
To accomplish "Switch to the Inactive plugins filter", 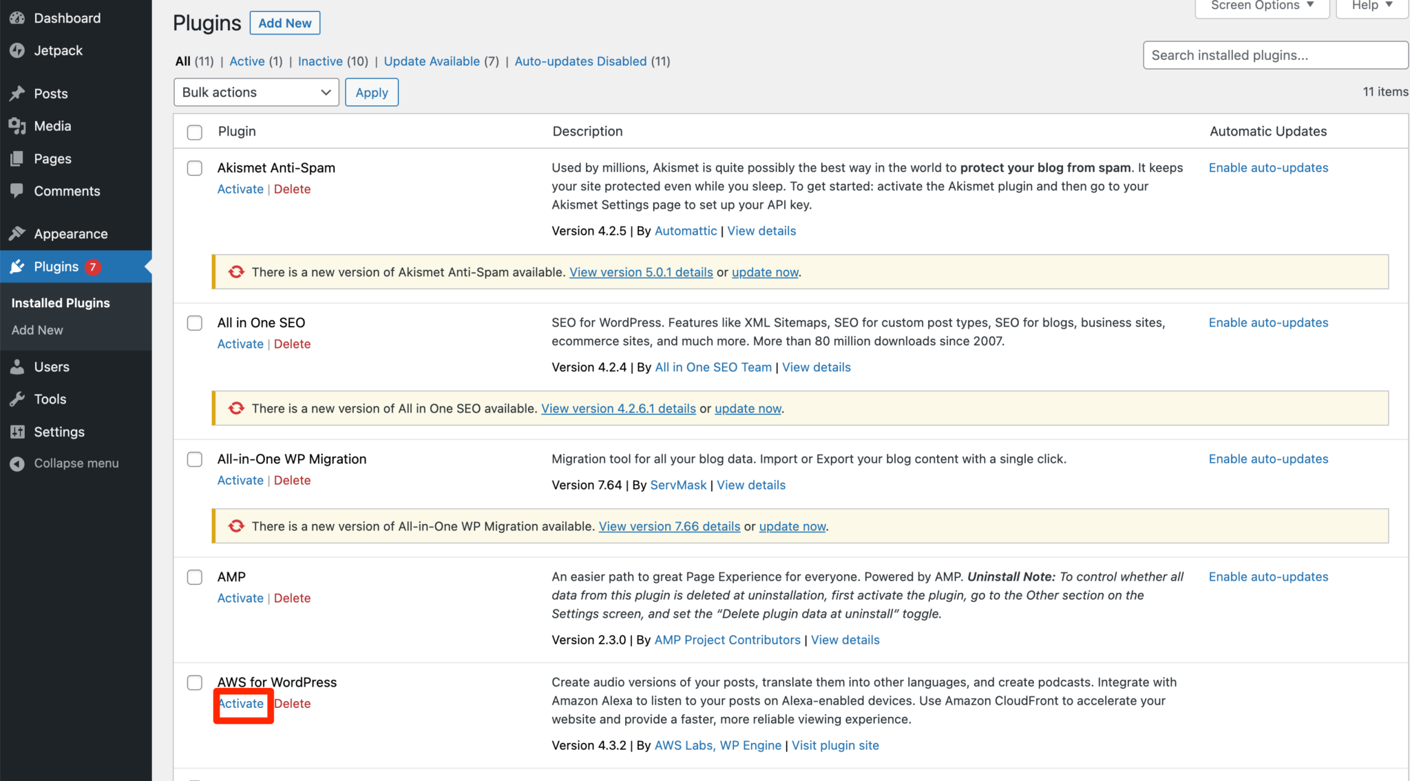I will click(x=320, y=61).
